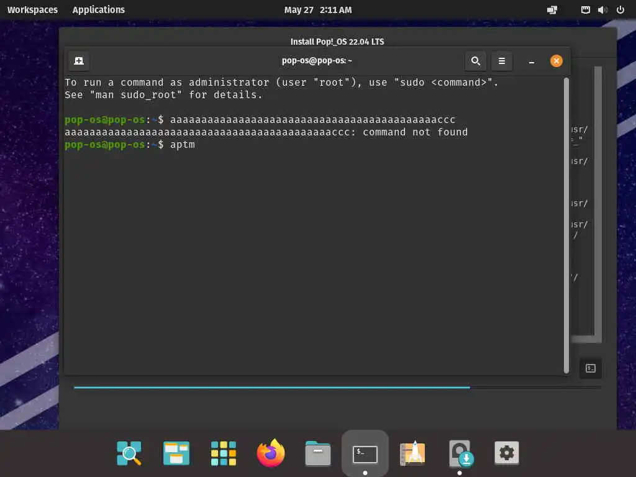Viewport: 636px width, 477px height.
Task: Open the terminal search tool
Action: click(x=475, y=61)
